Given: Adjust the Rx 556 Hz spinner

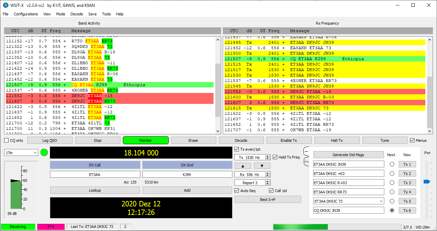Looking at the screenshot, I should click(x=253, y=175).
